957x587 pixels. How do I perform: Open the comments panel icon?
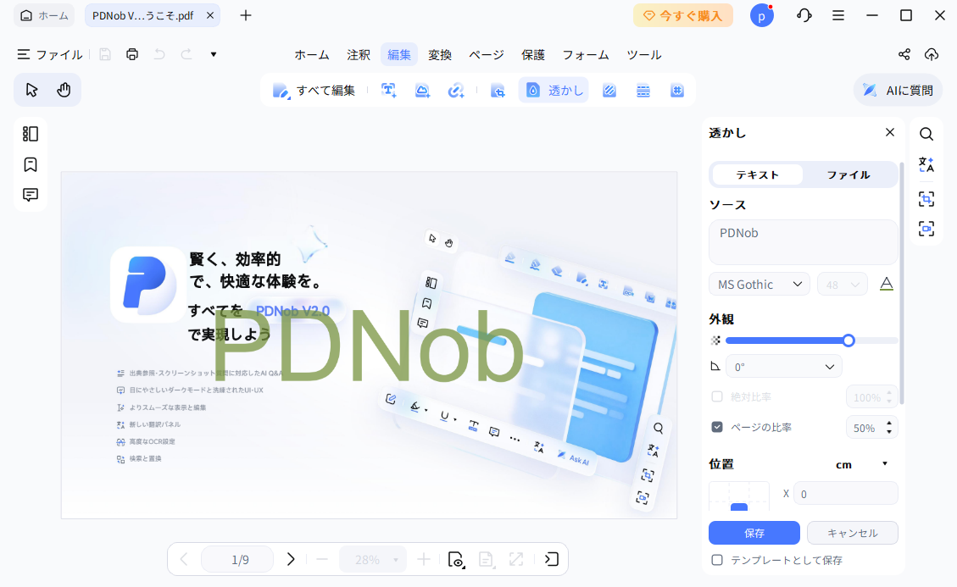click(x=31, y=195)
